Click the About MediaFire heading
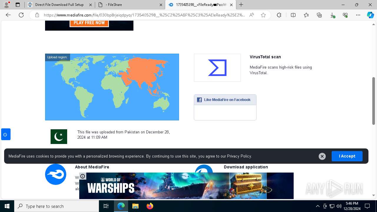377x212 pixels. point(92,167)
